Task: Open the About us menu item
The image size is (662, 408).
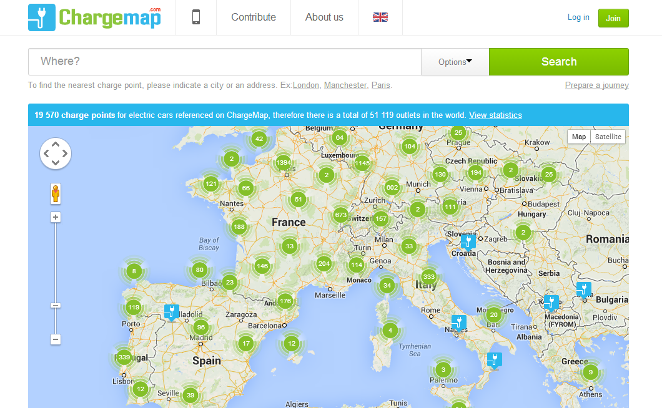Action: tap(324, 17)
